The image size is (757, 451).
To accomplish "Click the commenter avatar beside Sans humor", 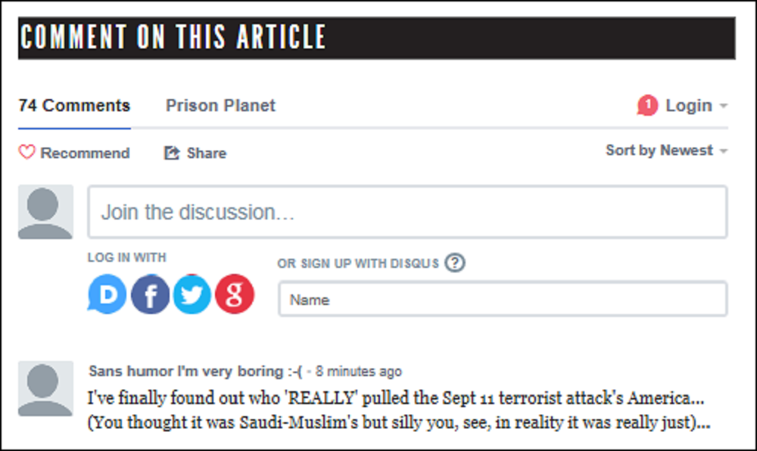I will [45, 388].
